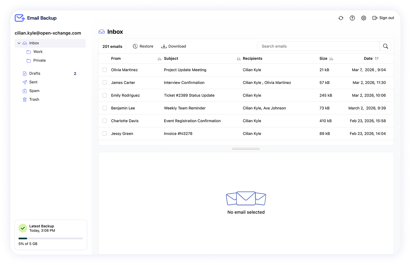Click the Download button
This screenshot has height=265, width=411.
174,46
